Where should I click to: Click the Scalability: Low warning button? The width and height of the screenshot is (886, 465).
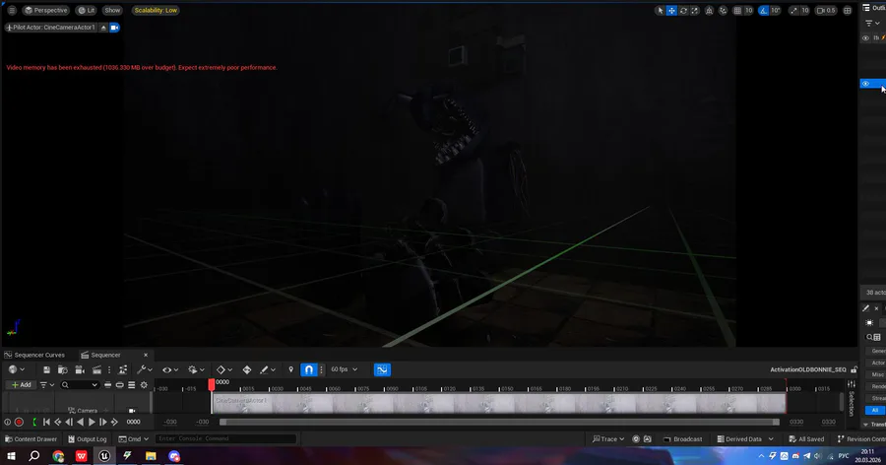[x=156, y=10]
